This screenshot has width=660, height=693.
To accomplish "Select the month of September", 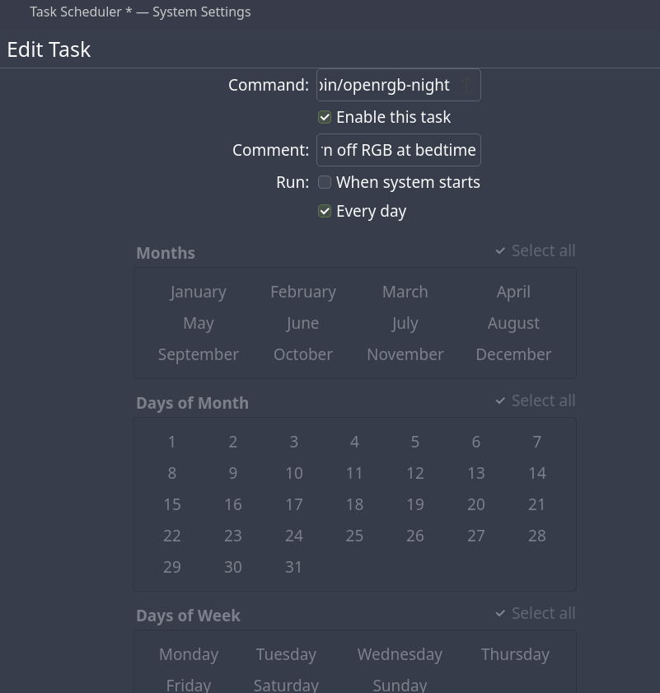I will point(199,354).
